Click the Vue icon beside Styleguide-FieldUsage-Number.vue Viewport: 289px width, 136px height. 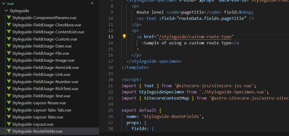pos(9,82)
